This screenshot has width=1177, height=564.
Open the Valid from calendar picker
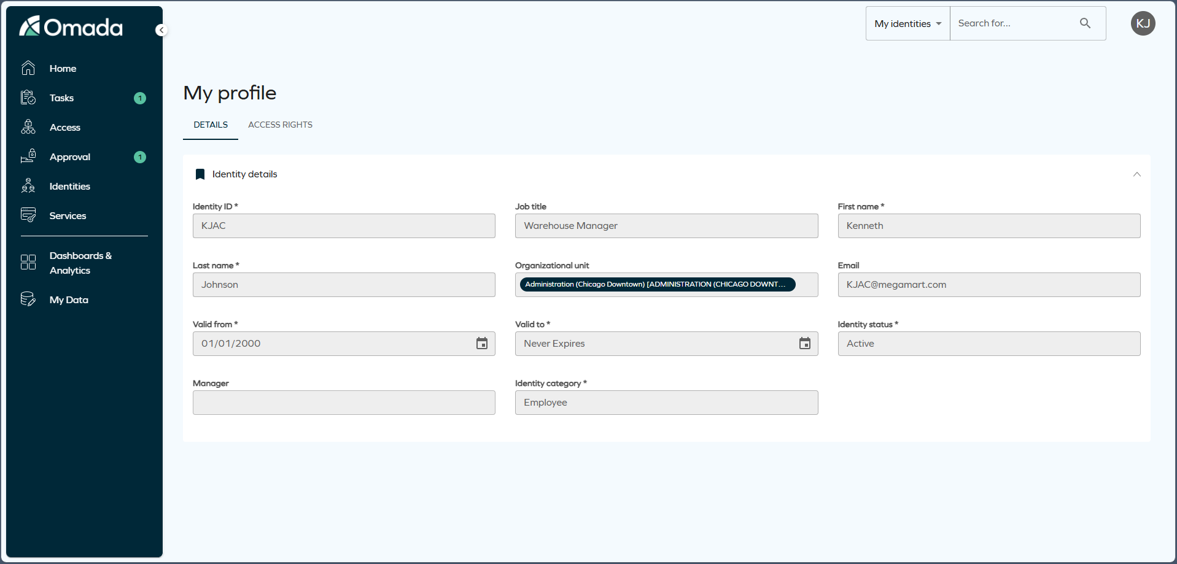[x=482, y=344]
